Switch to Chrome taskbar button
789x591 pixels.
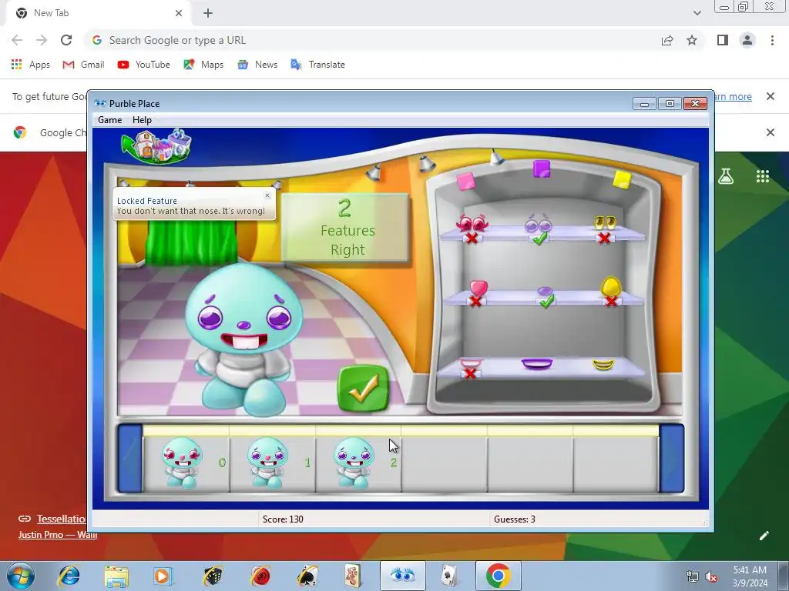click(x=499, y=576)
